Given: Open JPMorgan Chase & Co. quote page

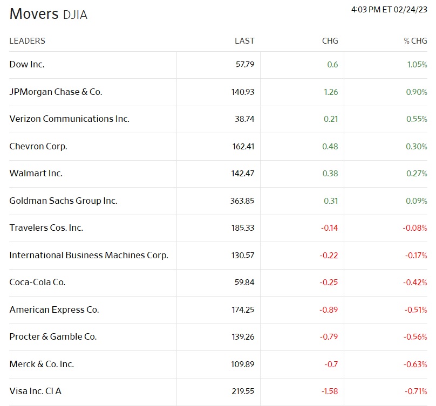Looking at the screenshot, I should point(56,92).
